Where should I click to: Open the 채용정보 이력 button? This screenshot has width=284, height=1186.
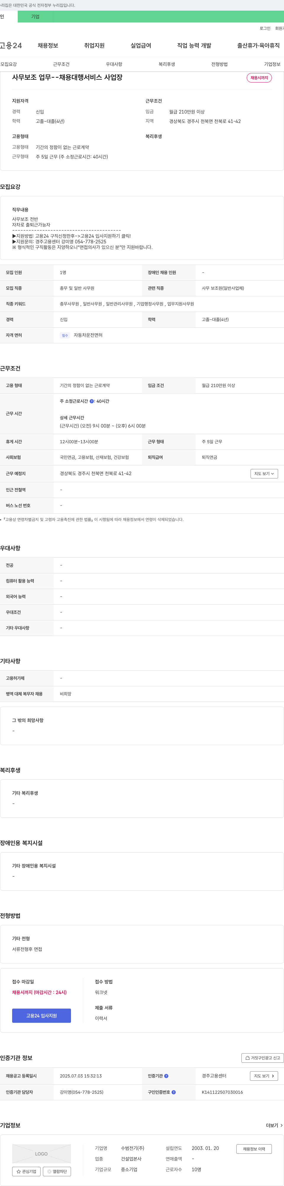[x=254, y=1149]
